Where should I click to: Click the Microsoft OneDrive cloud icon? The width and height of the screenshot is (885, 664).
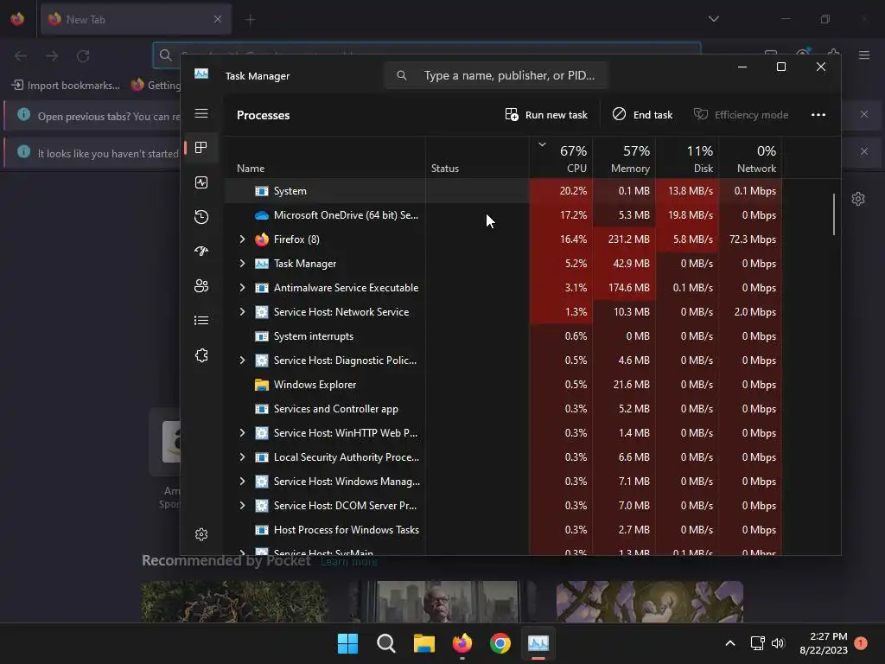click(x=261, y=215)
